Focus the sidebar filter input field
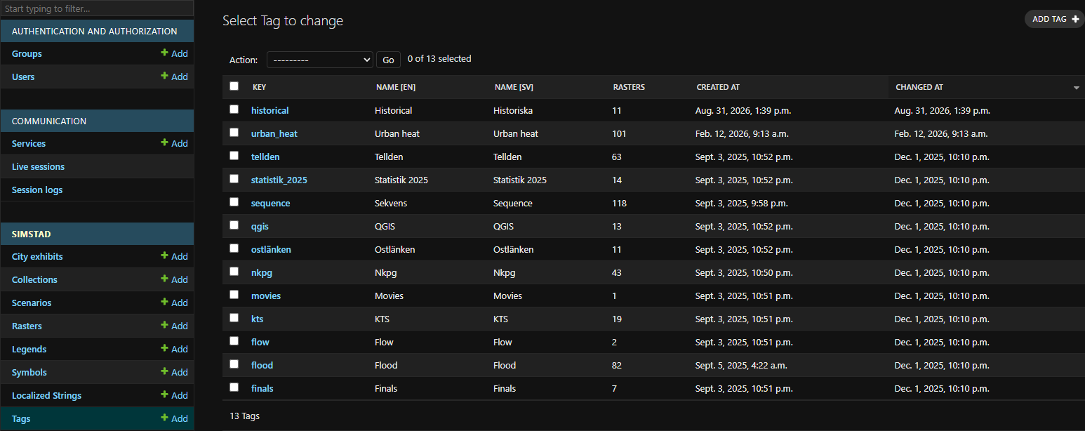Screen dimensions: 1085x431 coord(97,9)
